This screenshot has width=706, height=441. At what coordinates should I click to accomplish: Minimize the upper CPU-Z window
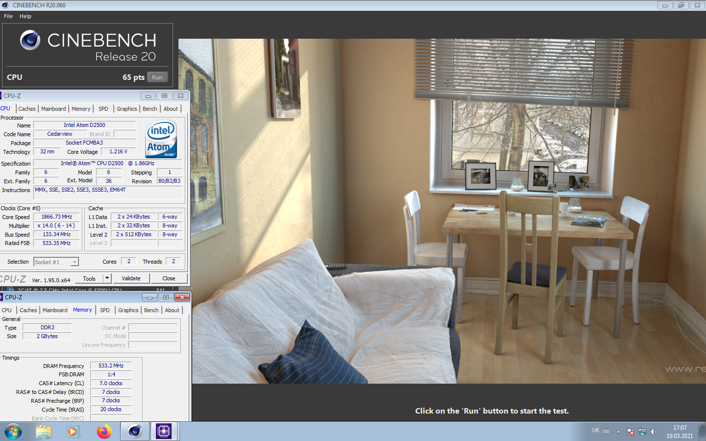point(149,96)
